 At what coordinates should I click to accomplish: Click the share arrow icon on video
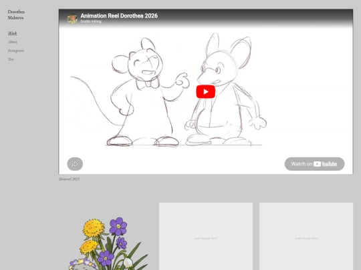pyautogui.click(x=75, y=164)
